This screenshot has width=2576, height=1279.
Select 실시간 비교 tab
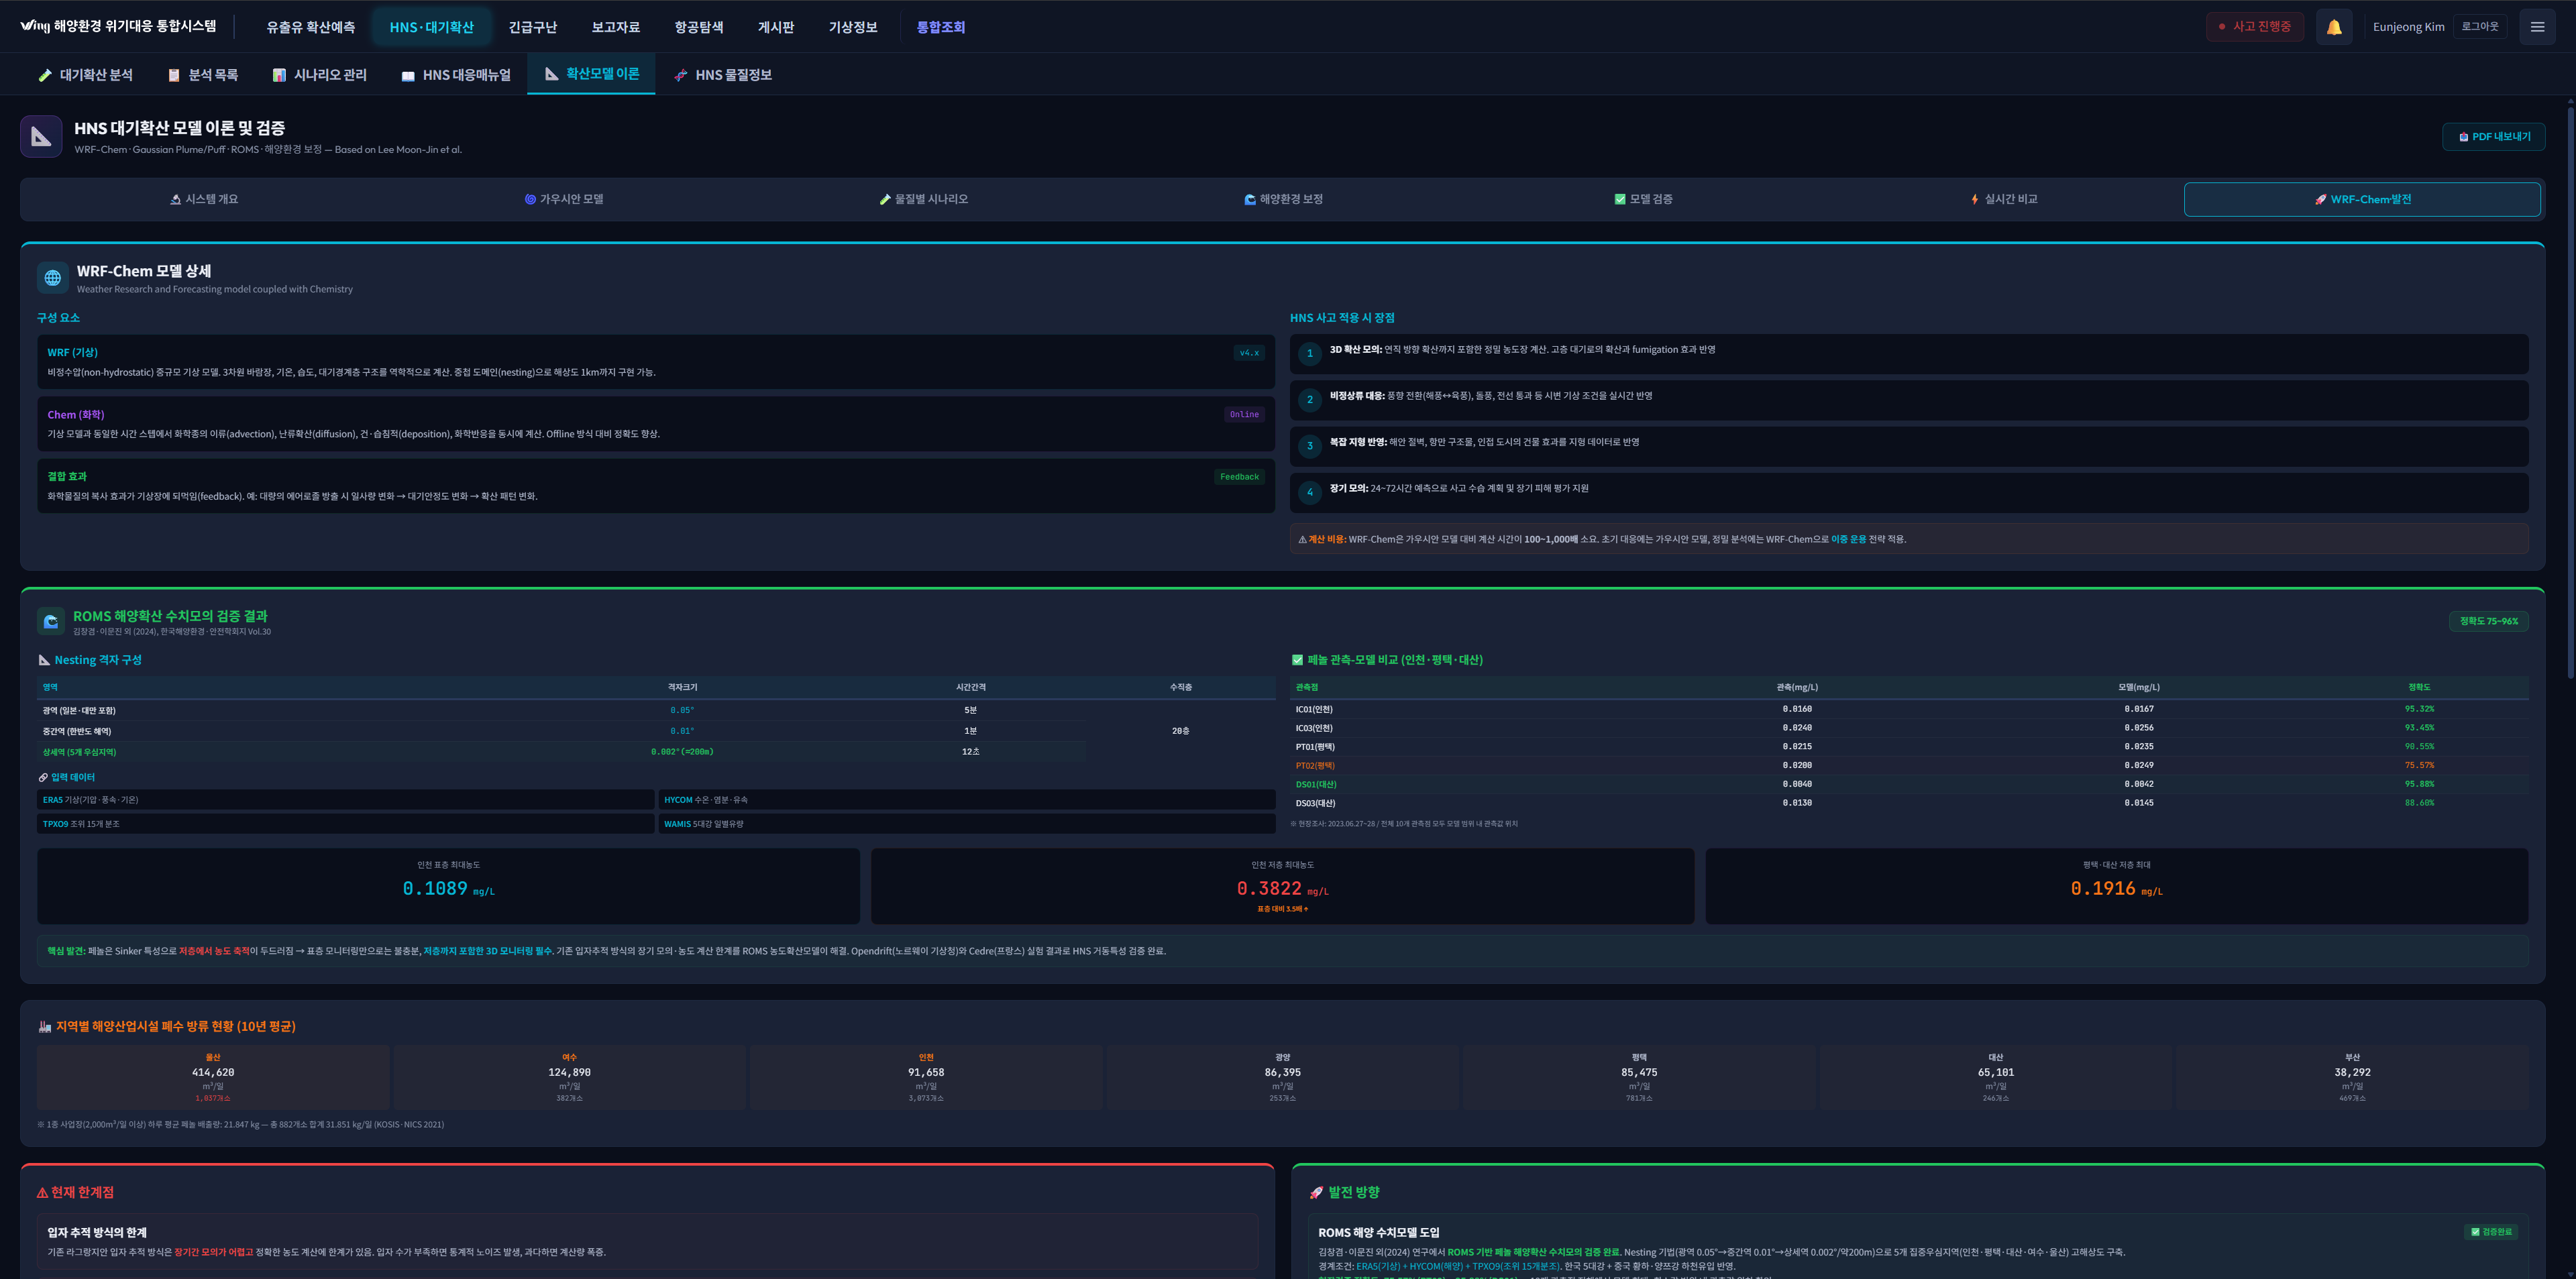2003,199
